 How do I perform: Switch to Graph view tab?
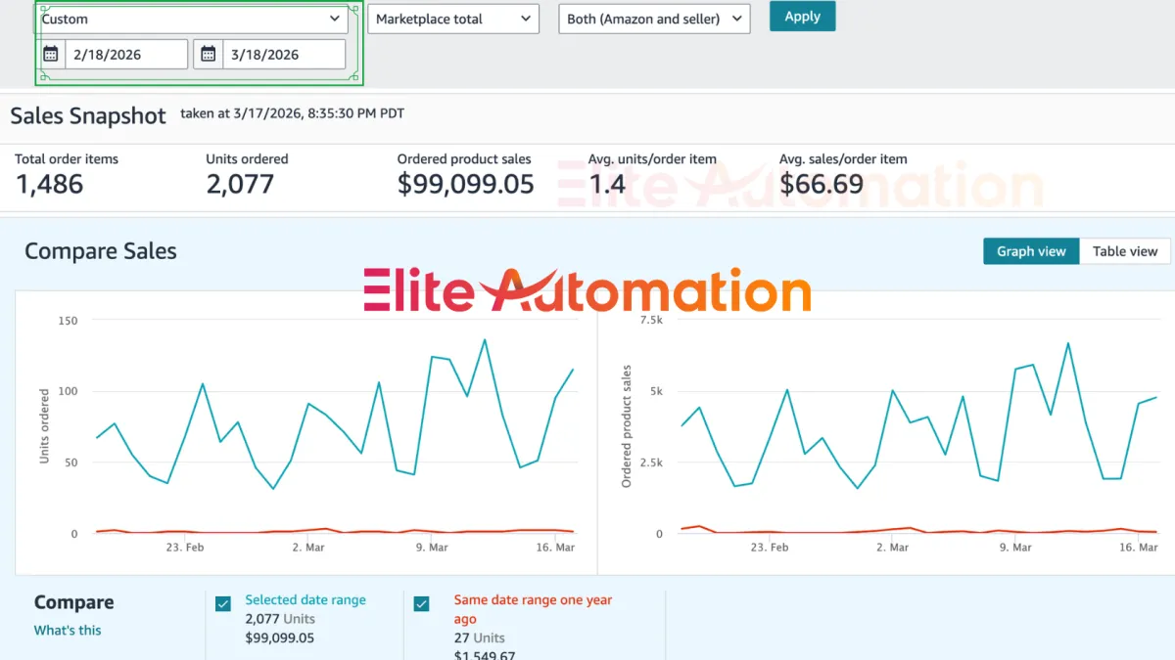pyautogui.click(x=1031, y=251)
